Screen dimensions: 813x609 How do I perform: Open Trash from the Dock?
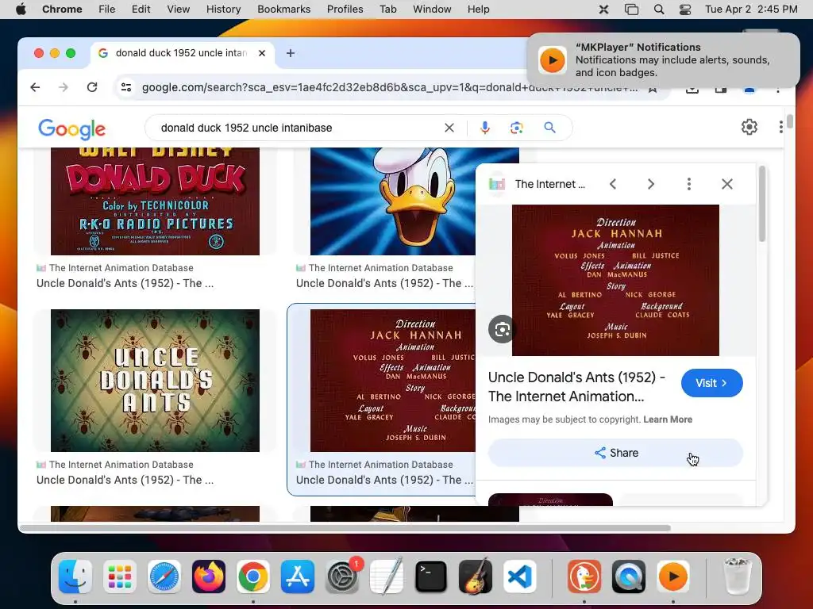pyautogui.click(x=738, y=576)
